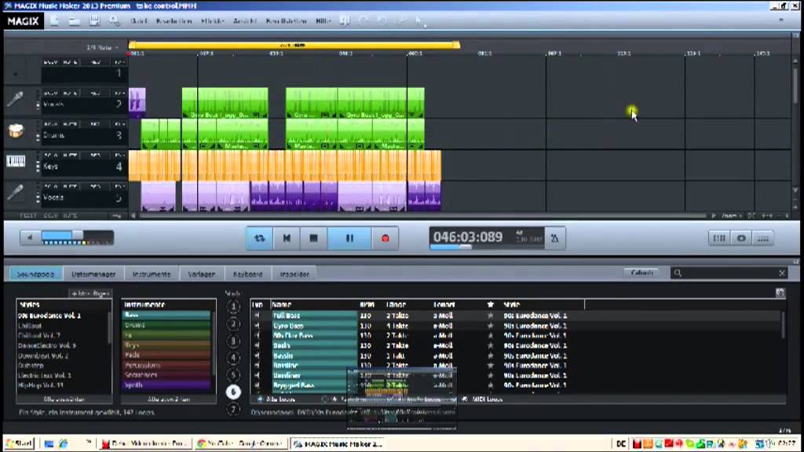804x452 pixels.
Task: Jump to start with the skip-back button
Action: tap(287, 239)
